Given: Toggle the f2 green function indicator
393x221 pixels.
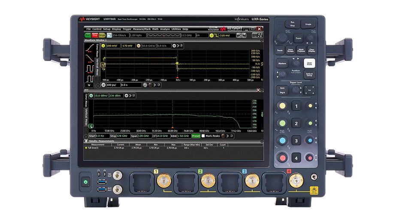Looking at the screenshot, I should [x=91, y=95].
